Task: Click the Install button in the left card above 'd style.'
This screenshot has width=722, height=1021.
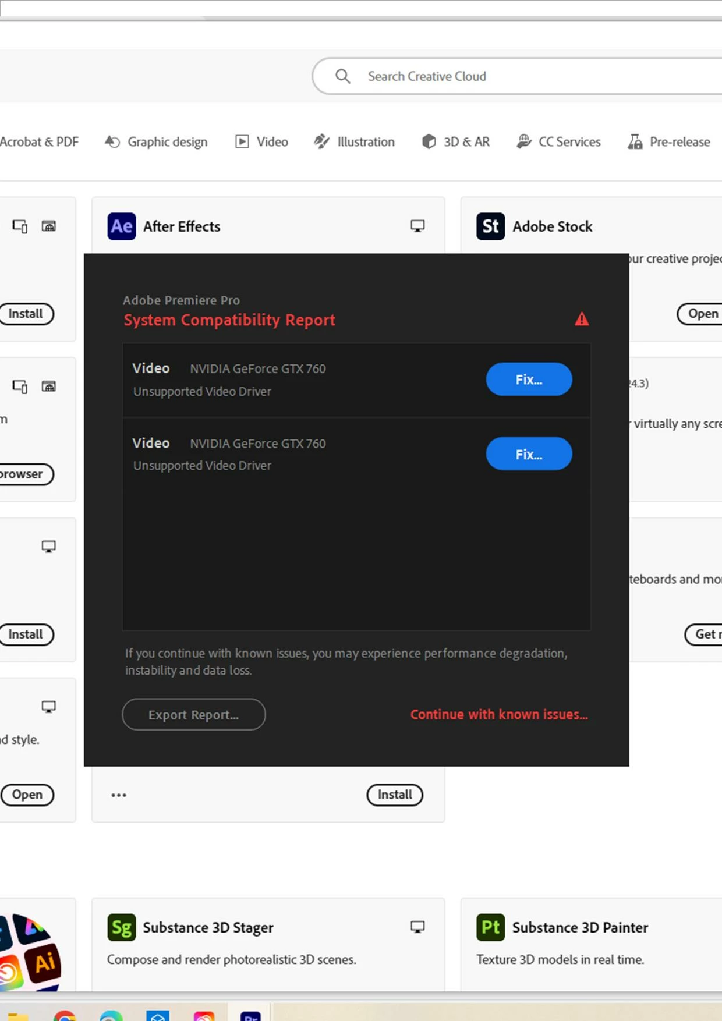Action: (26, 634)
